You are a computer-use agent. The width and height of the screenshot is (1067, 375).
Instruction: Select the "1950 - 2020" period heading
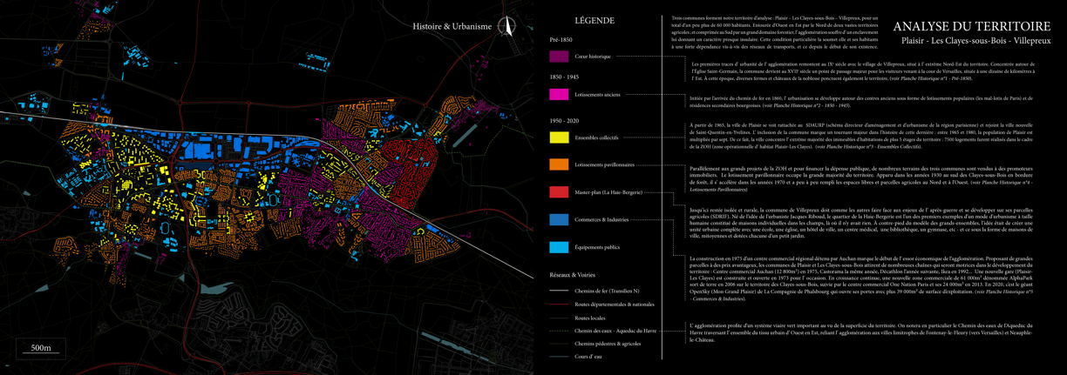564,120
